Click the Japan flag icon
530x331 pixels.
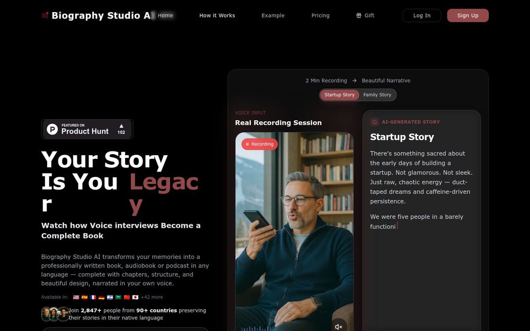point(135,297)
